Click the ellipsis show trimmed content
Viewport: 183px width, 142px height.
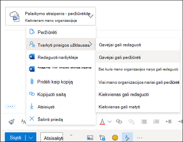(10, 107)
